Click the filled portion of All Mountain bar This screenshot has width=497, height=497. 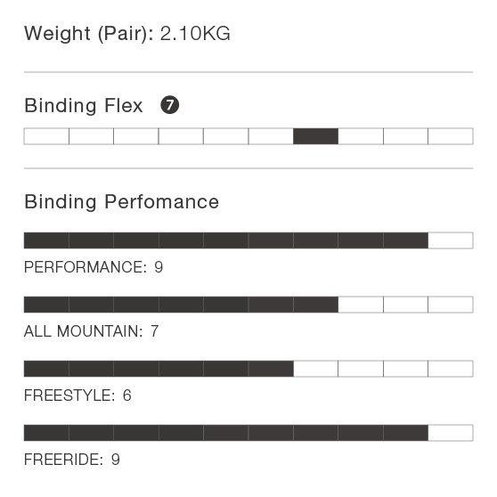tap(181, 305)
